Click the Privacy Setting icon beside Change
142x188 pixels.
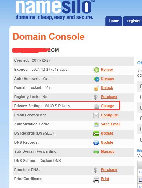[x=96, y=106]
